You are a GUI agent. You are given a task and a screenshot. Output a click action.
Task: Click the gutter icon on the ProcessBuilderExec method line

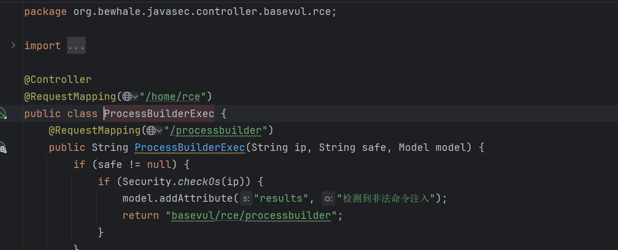click(3, 148)
